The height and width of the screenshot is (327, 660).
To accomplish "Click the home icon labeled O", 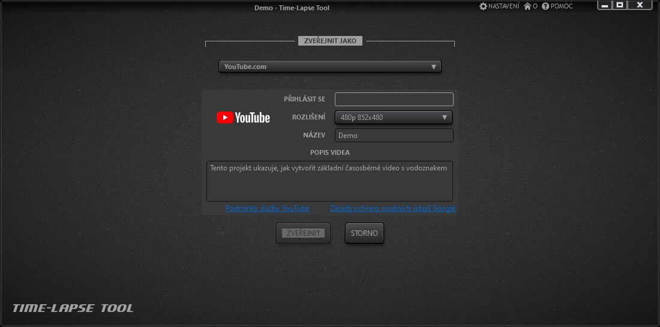I will tap(530, 7).
